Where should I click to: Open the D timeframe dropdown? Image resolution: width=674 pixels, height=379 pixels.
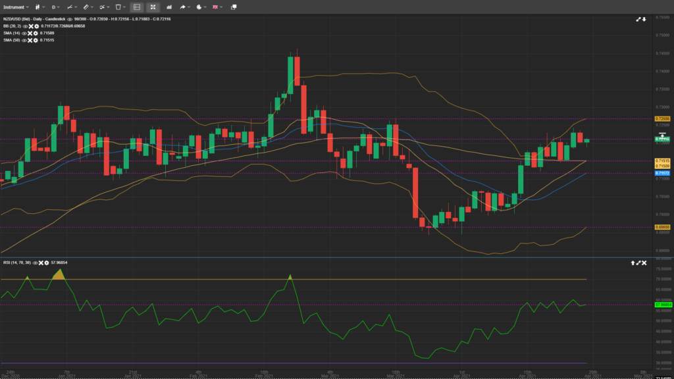[55, 7]
